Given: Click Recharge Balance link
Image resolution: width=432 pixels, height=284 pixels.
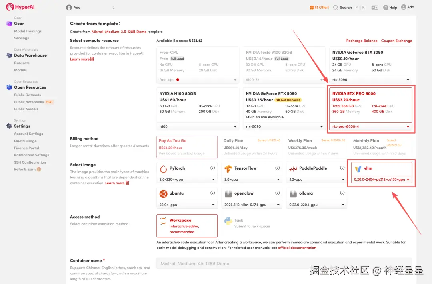Looking at the screenshot, I should 362,41.
